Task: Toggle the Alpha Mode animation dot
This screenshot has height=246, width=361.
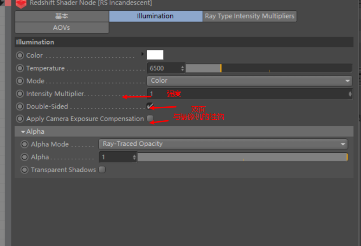Action: point(25,144)
